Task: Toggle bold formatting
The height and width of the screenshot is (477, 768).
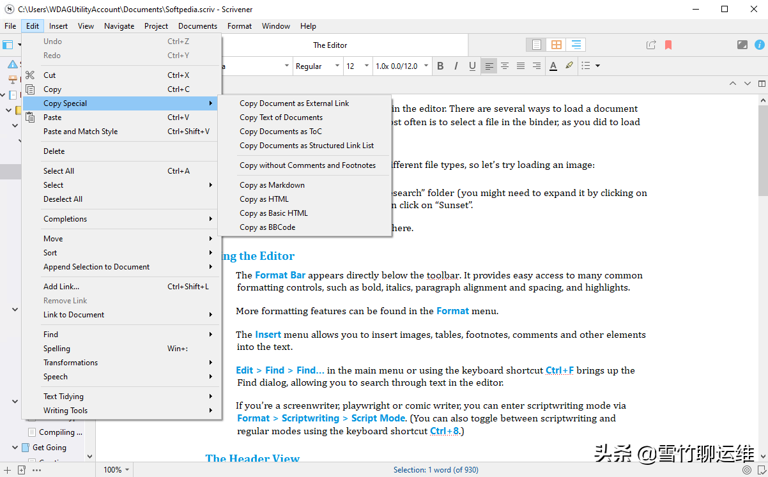Action: [440, 66]
